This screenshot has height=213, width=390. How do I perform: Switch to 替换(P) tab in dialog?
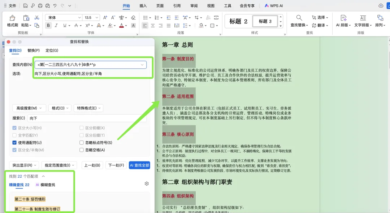point(34,50)
